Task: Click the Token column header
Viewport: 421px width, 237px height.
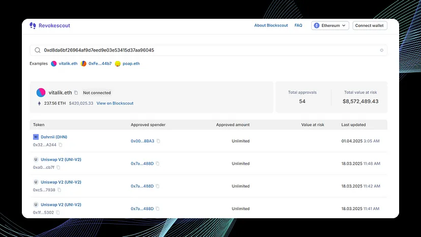Action: pyautogui.click(x=39, y=125)
